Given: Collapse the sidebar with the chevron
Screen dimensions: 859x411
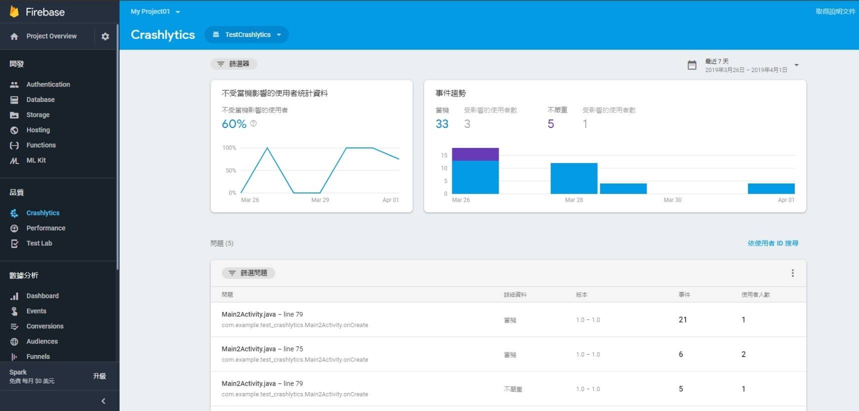Looking at the screenshot, I should point(103,401).
